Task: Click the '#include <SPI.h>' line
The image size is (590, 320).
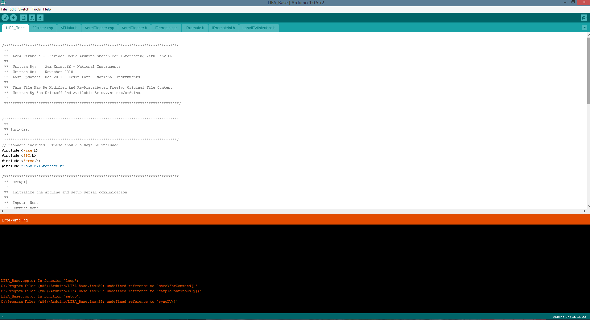Action: pos(19,156)
